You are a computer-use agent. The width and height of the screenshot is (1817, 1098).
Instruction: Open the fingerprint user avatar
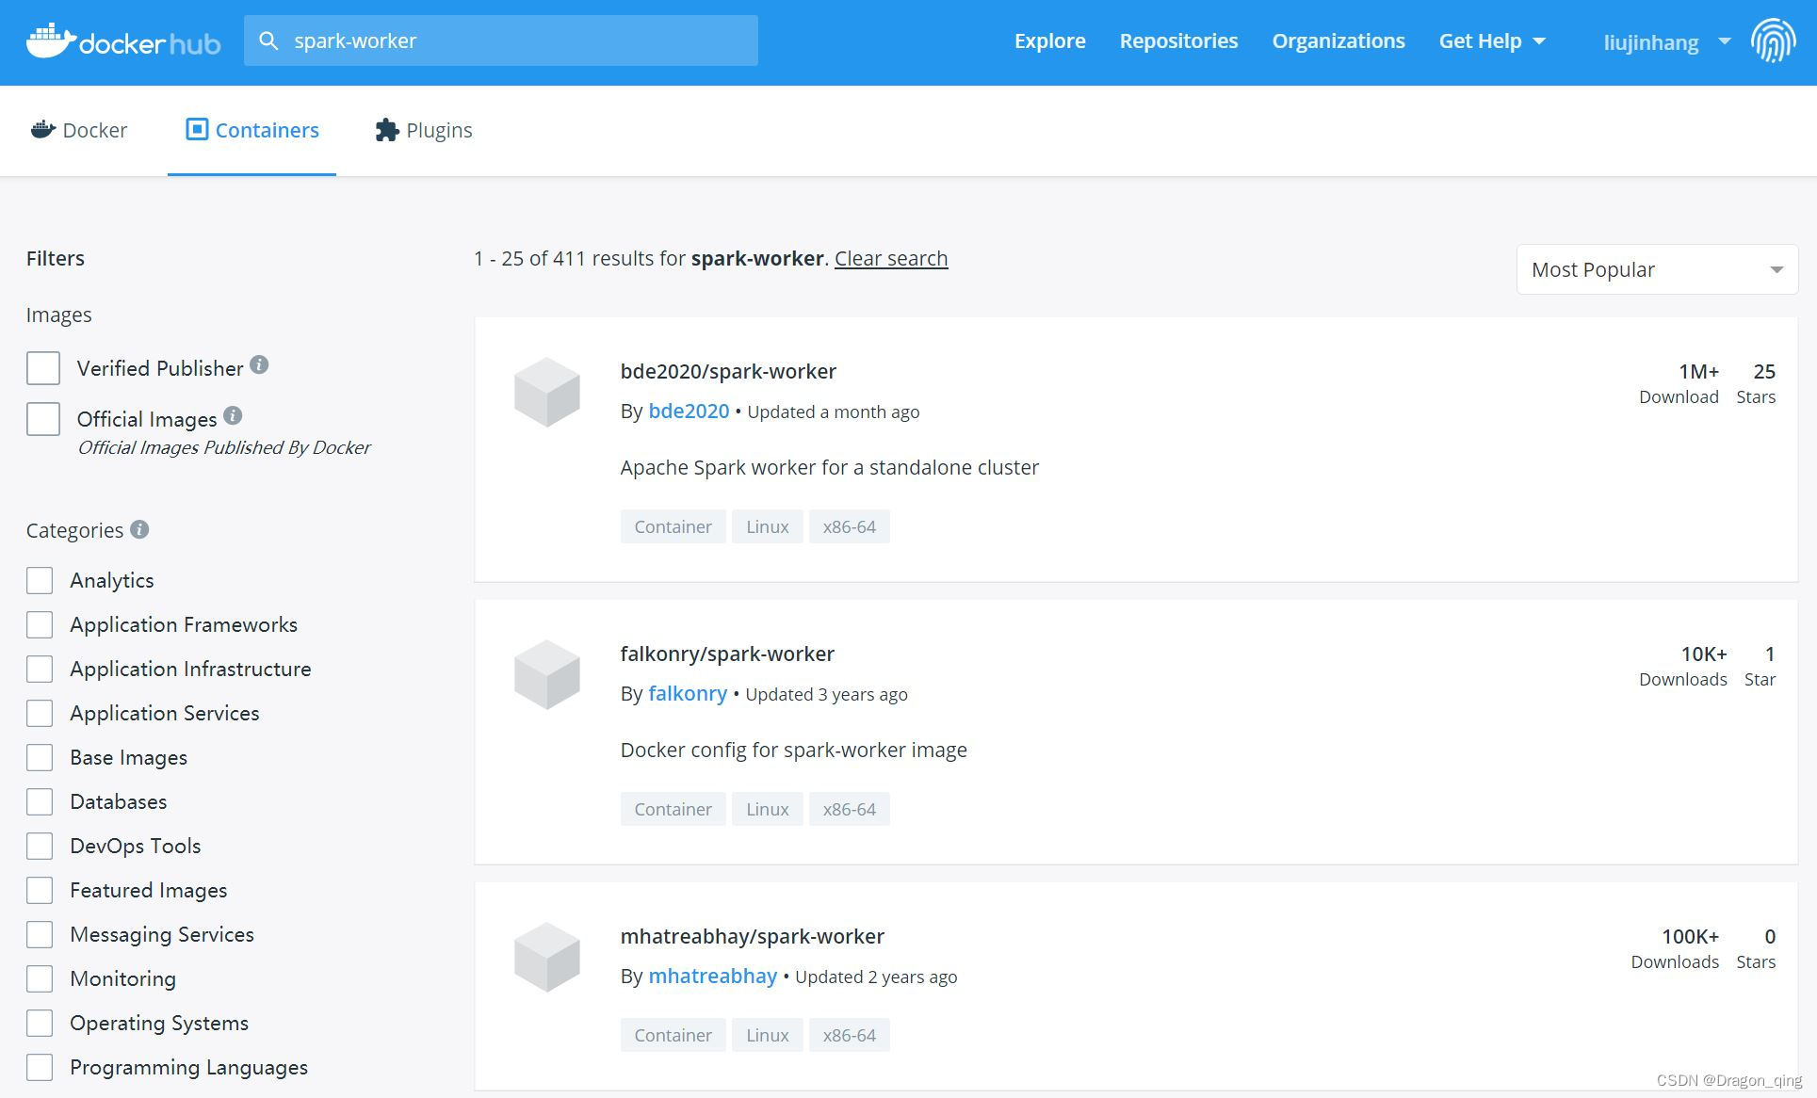tap(1773, 41)
